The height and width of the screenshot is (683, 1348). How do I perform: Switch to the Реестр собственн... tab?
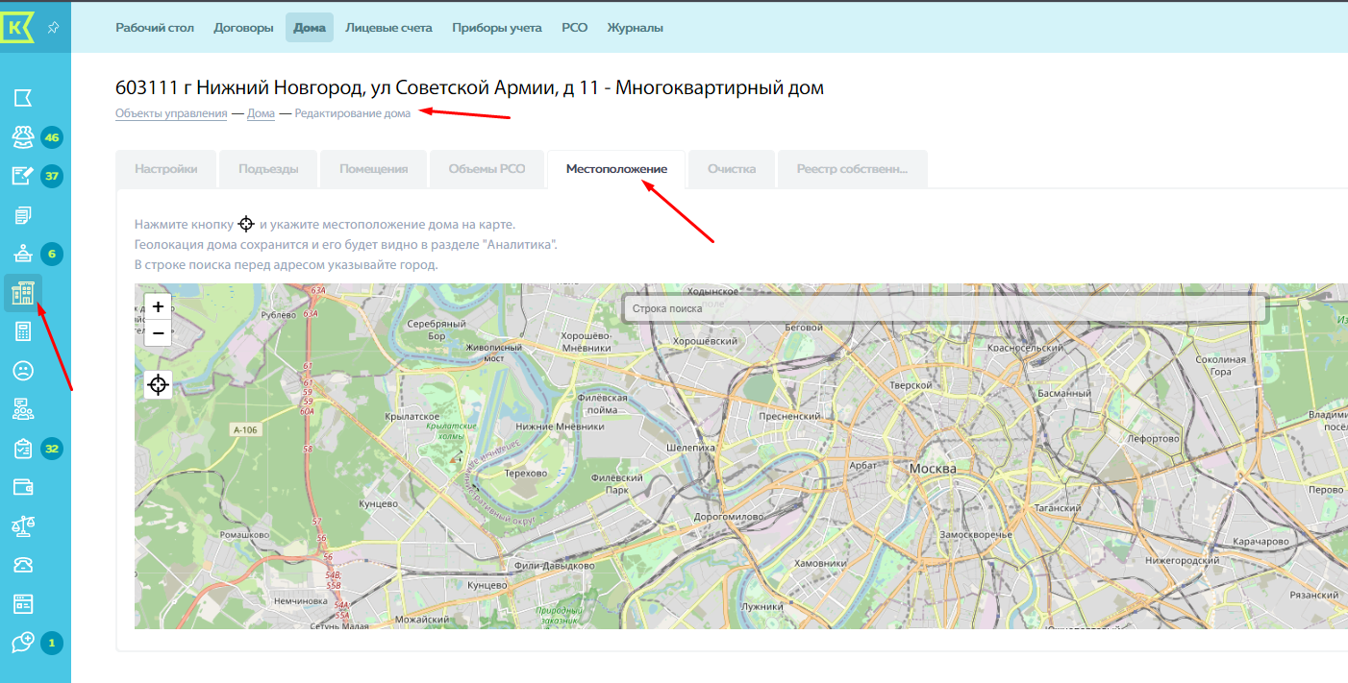click(853, 169)
